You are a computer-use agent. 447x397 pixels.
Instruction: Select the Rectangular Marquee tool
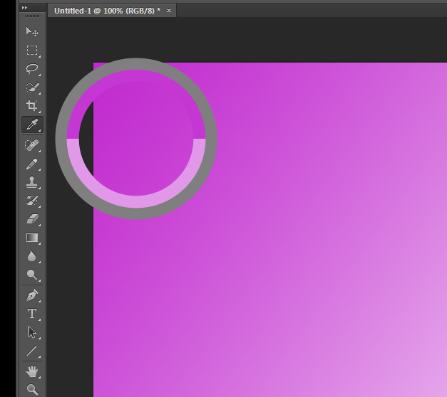click(32, 51)
